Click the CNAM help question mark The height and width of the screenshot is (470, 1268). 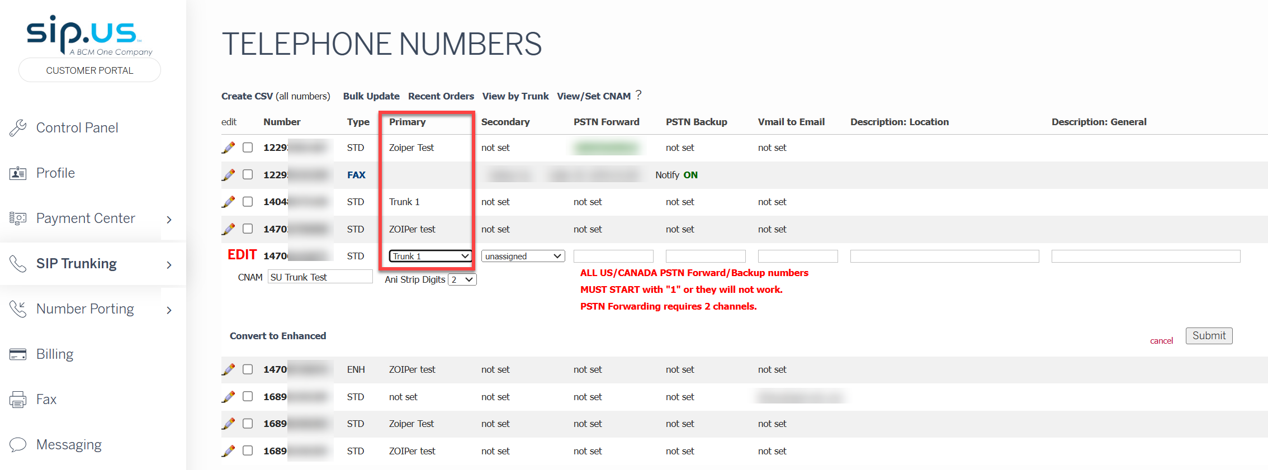click(x=638, y=95)
